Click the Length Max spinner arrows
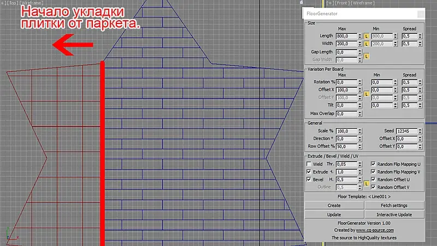 point(360,36)
